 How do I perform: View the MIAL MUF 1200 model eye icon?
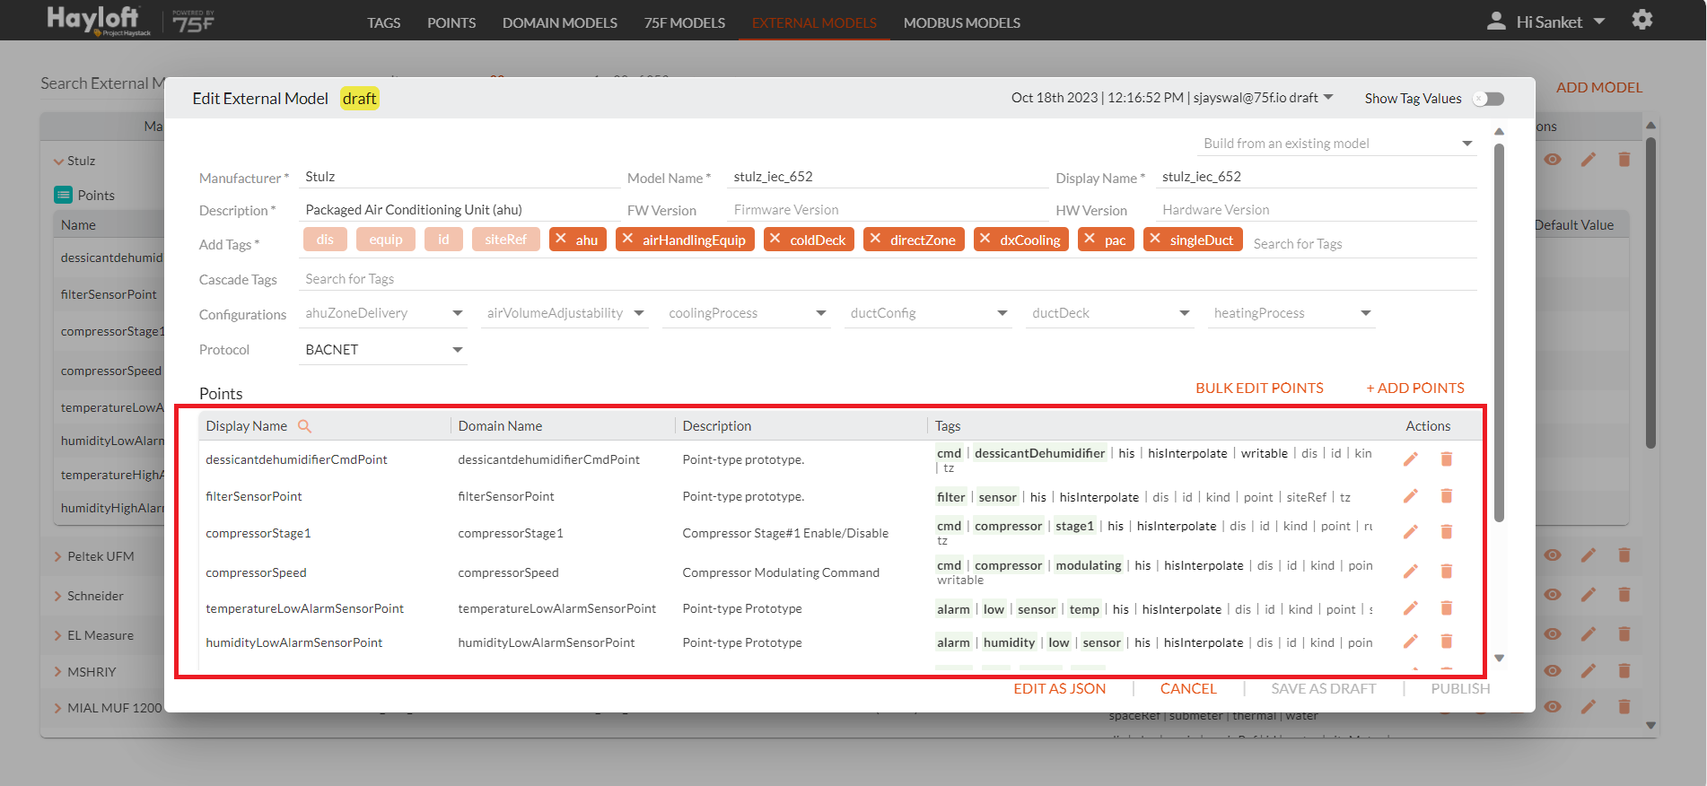click(1553, 707)
